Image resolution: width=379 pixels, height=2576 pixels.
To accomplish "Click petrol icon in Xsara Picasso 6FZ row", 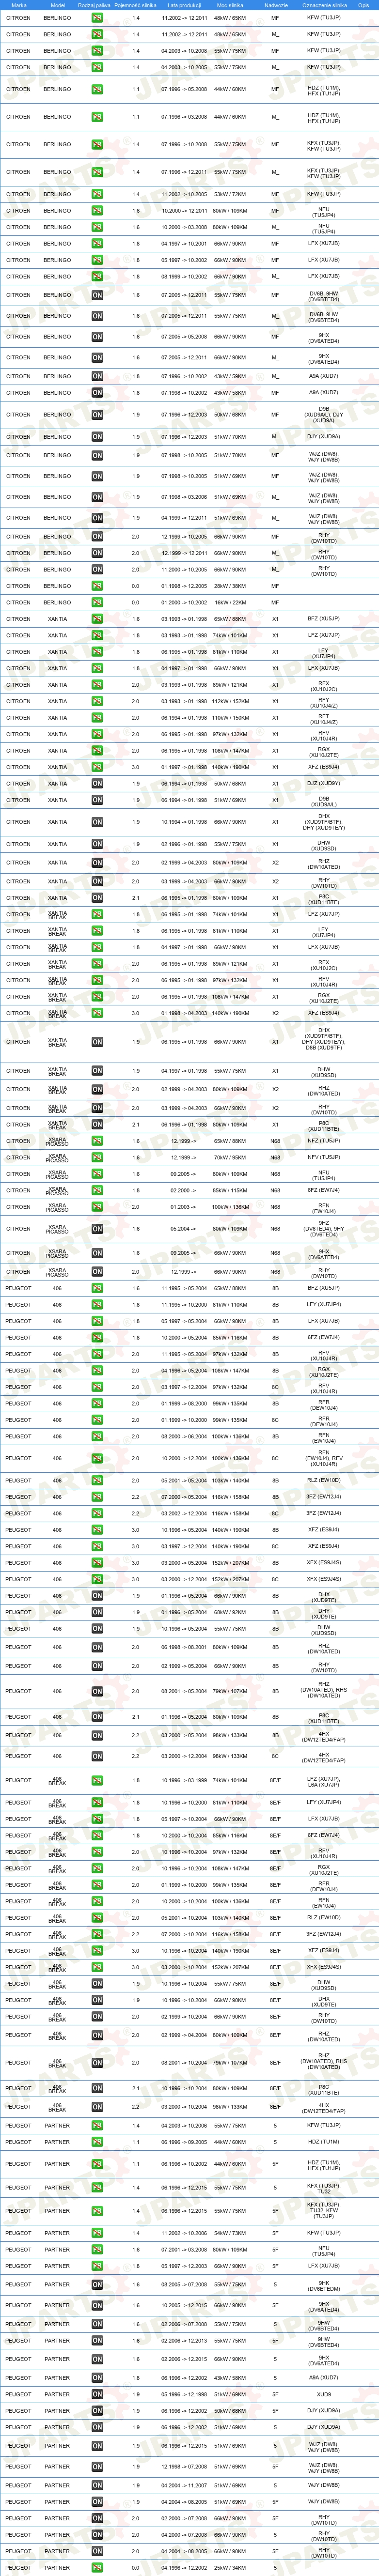I will tap(97, 1191).
